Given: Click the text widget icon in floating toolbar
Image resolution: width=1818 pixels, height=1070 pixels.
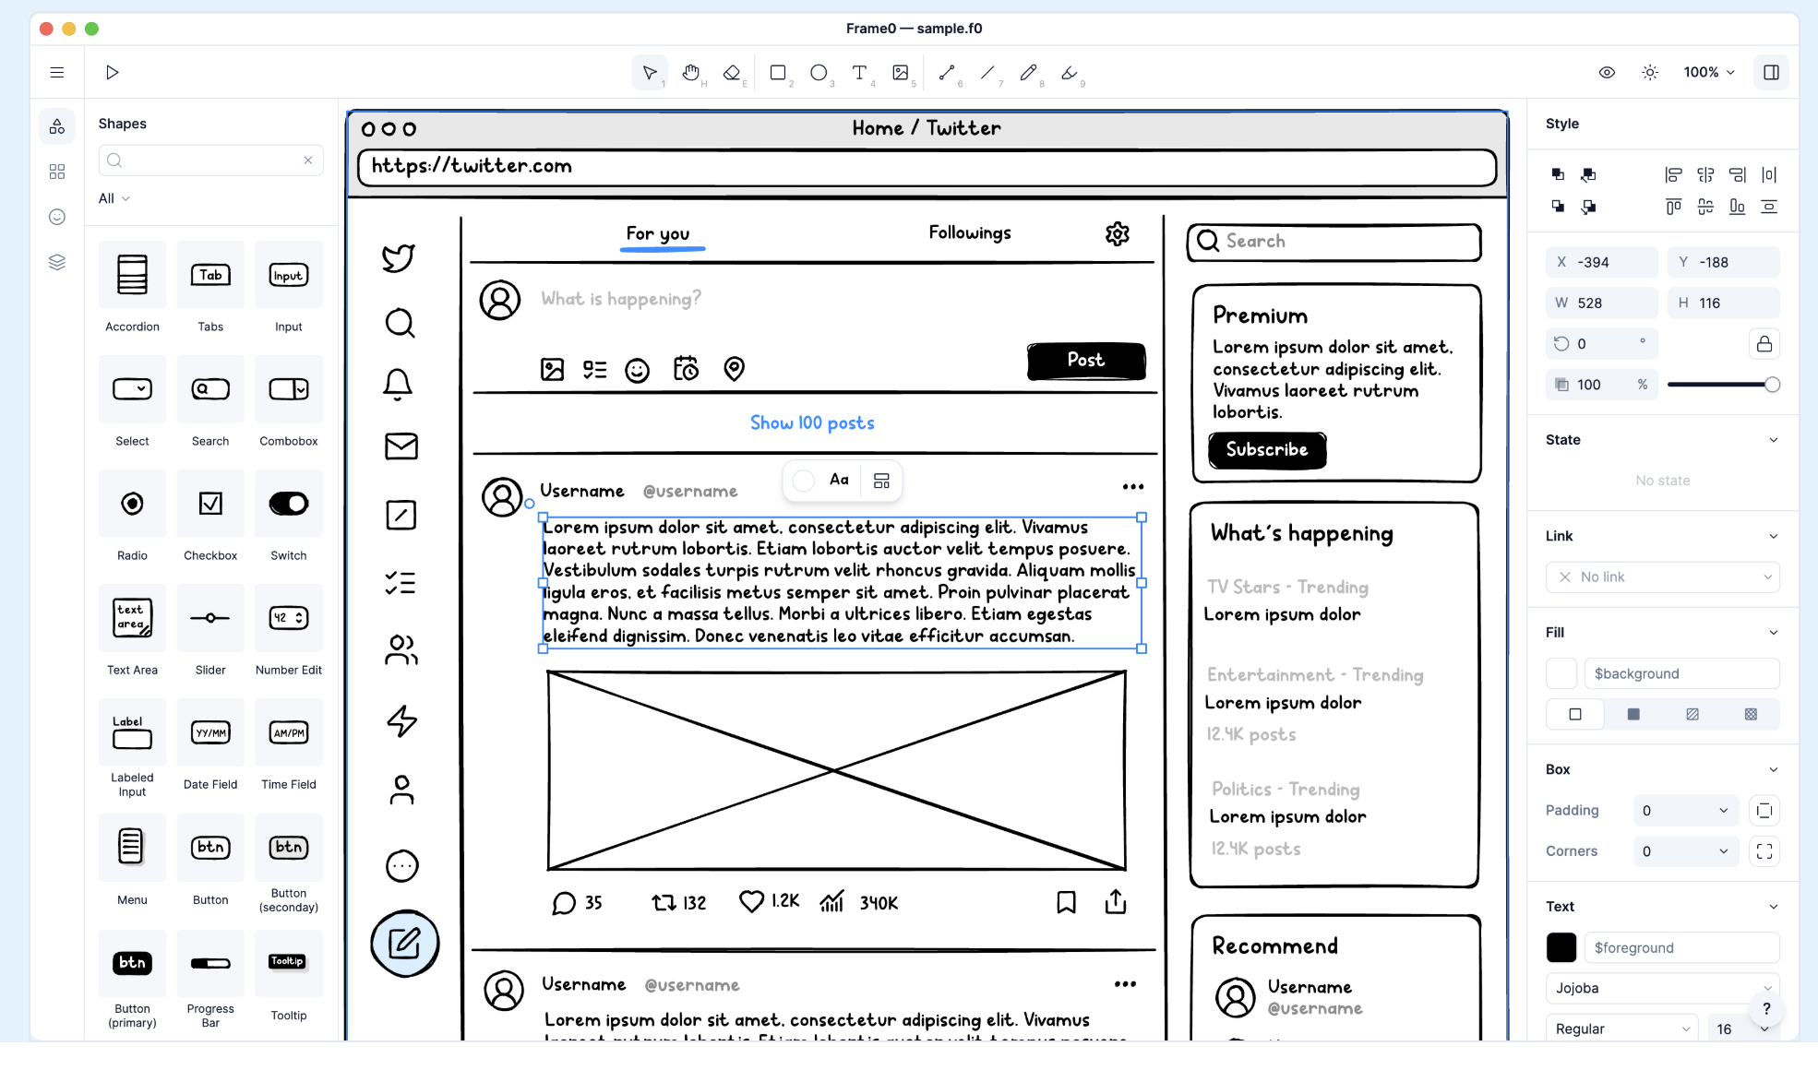Looking at the screenshot, I should 881,481.
